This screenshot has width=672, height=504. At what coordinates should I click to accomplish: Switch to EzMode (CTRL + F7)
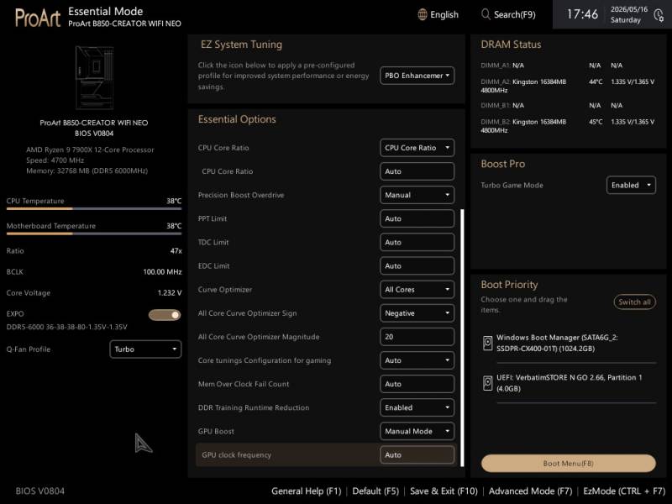(624, 491)
